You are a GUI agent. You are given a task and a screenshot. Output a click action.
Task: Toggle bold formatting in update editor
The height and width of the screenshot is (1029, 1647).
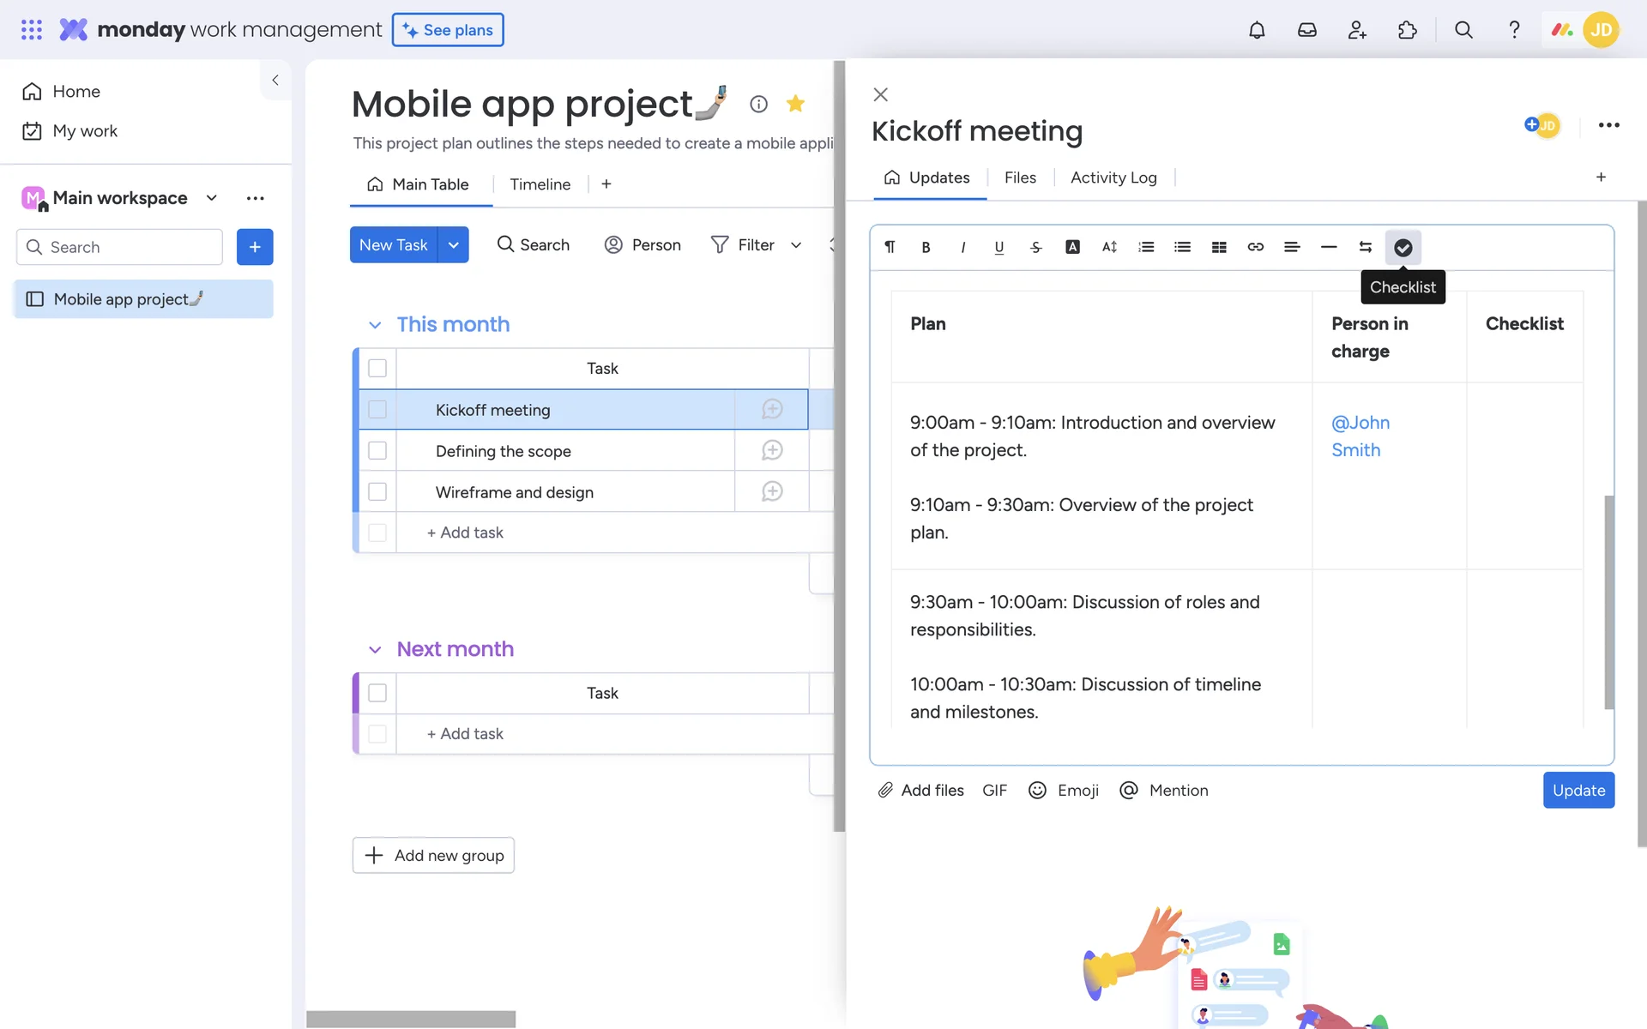point(926,247)
